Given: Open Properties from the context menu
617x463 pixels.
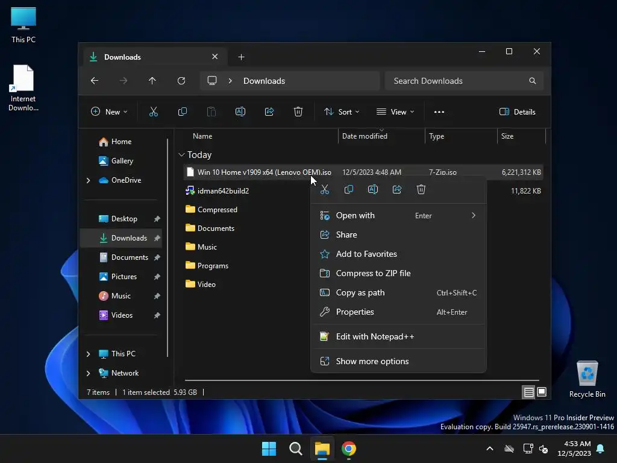Looking at the screenshot, I should pos(398,312).
